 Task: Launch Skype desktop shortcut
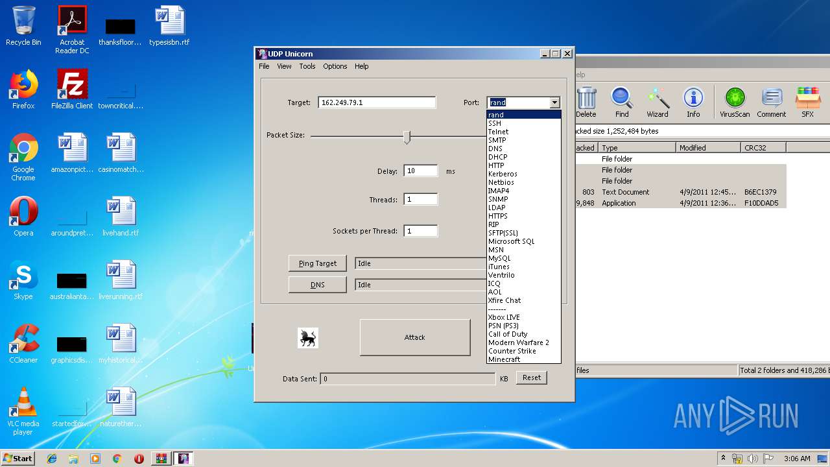23,280
